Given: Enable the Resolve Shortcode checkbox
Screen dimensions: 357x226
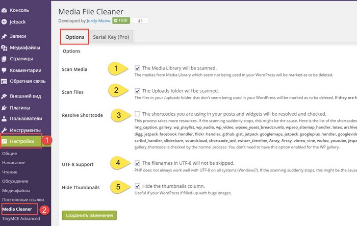Looking at the screenshot, I should [137, 114].
